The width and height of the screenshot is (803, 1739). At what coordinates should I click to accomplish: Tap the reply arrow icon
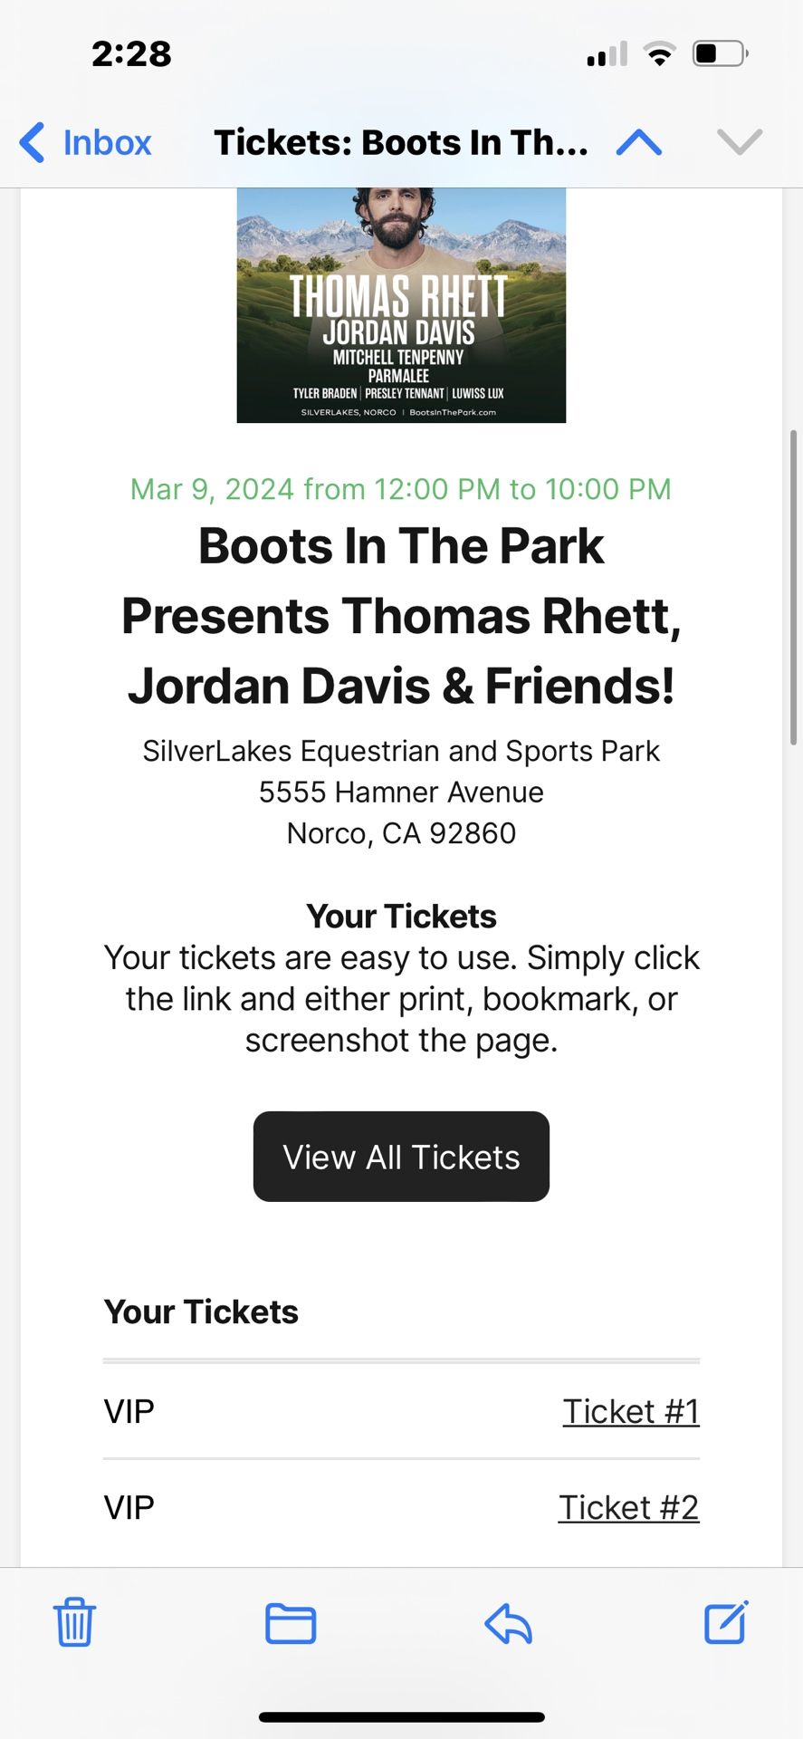click(508, 1623)
